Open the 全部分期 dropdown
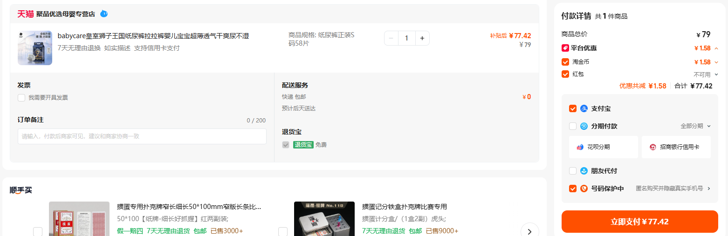728x236 pixels. (x=696, y=126)
